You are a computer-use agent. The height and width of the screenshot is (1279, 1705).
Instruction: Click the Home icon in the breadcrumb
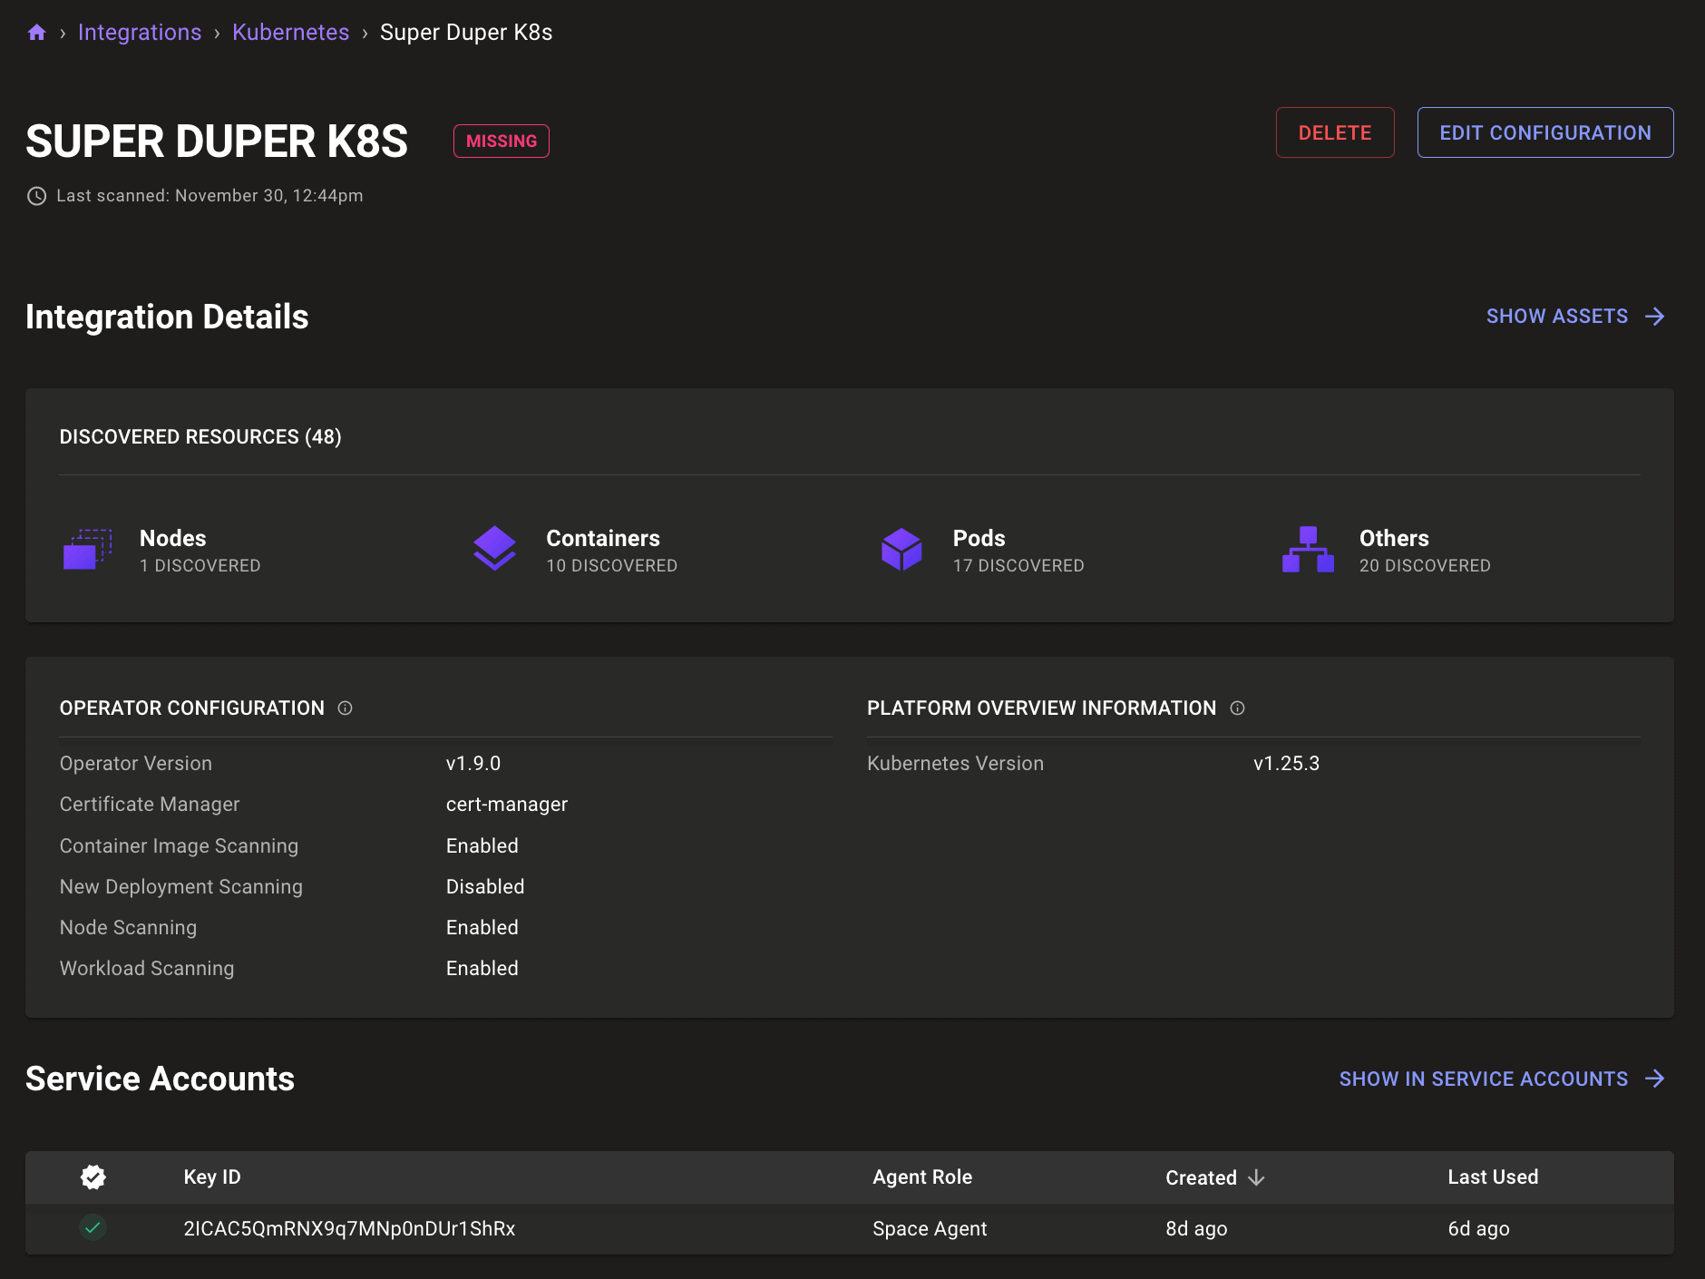[36, 31]
